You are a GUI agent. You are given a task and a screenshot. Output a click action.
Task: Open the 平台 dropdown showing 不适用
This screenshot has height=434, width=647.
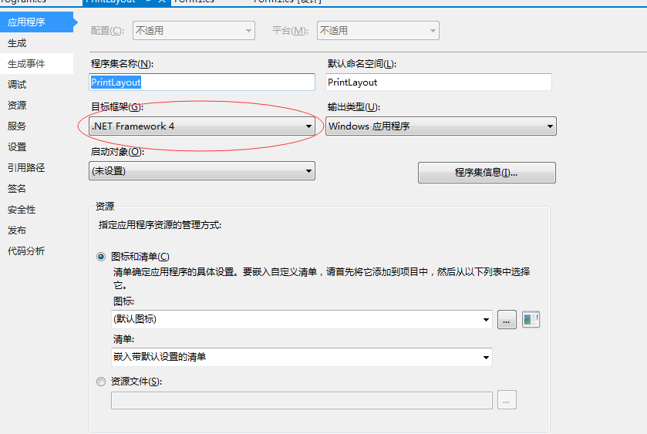point(378,31)
